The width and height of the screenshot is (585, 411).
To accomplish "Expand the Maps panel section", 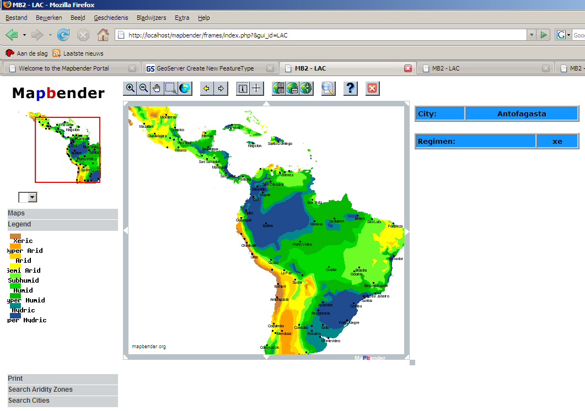I will pos(17,213).
